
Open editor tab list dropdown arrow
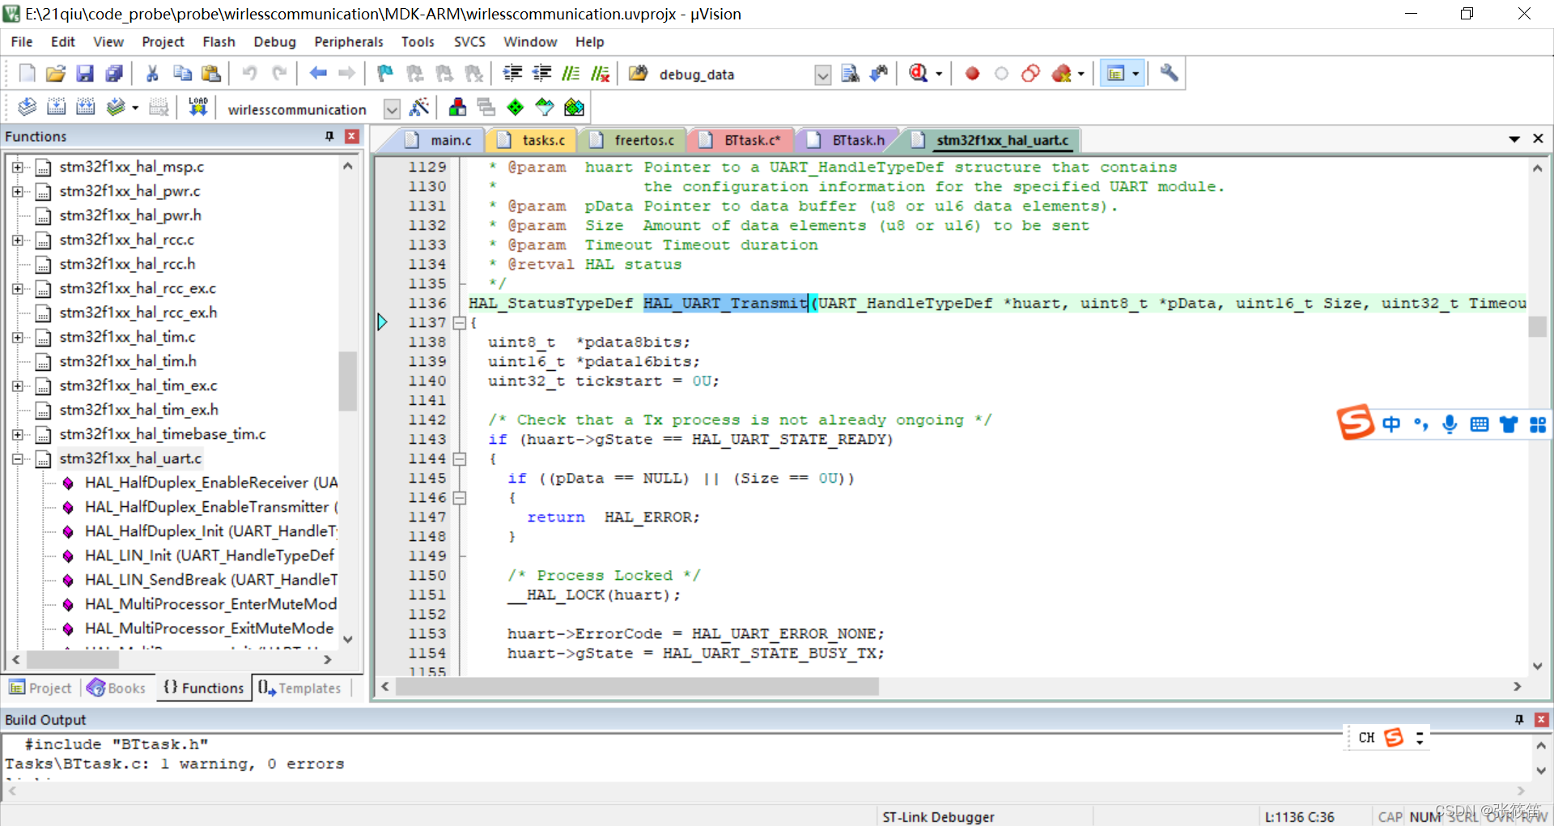tap(1514, 139)
